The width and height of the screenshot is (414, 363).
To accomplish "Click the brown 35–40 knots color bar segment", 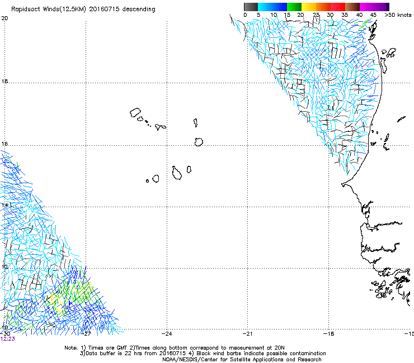I will pyautogui.click(x=352, y=7).
